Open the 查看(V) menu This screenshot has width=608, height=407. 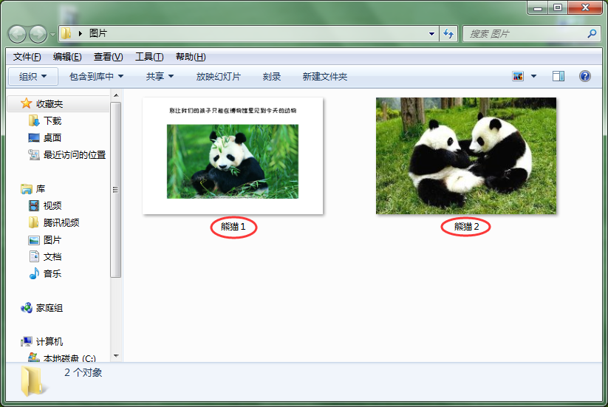click(108, 57)
